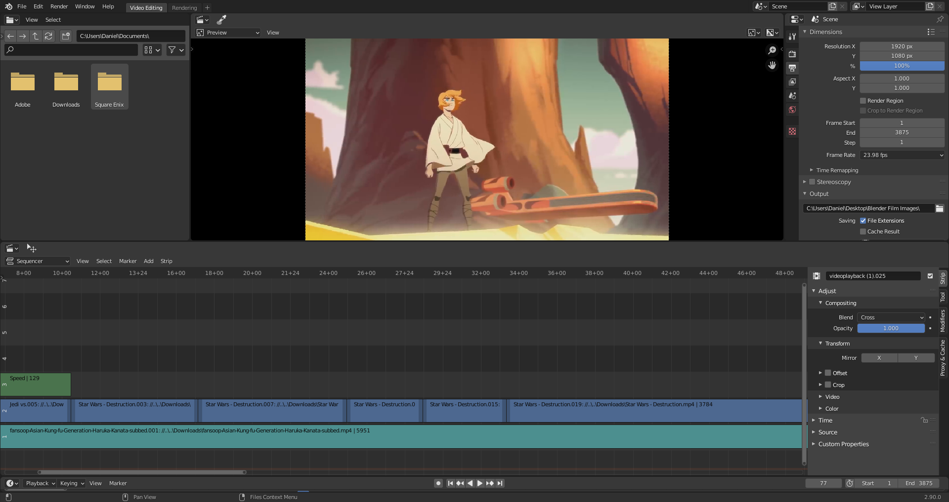
Task: Open the World properties globe tab
Action: 792,110
